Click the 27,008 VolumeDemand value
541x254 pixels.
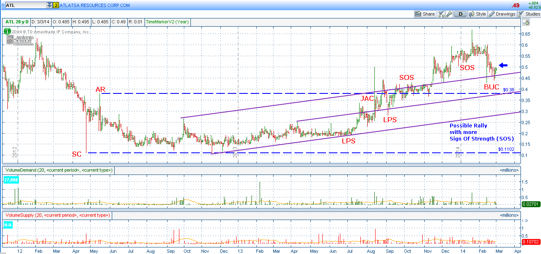coord(11,179)
